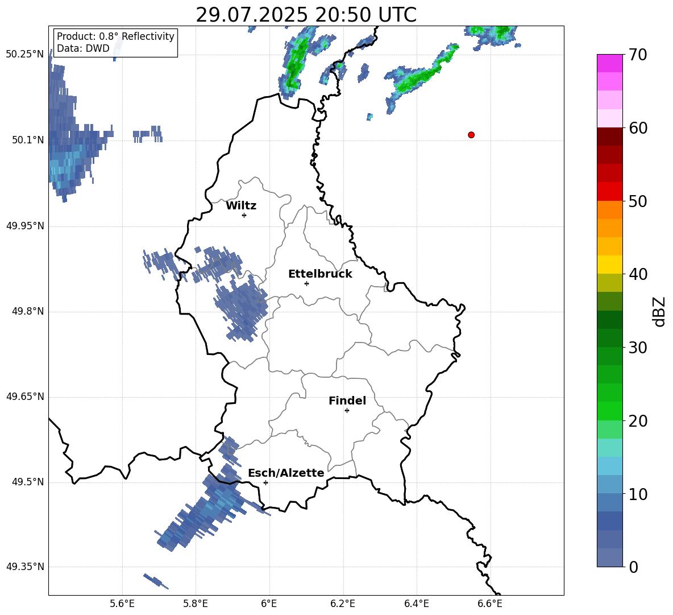Click colorbar tick value 70
Viewport: 673px width, 615px height.
pos(638,55)
